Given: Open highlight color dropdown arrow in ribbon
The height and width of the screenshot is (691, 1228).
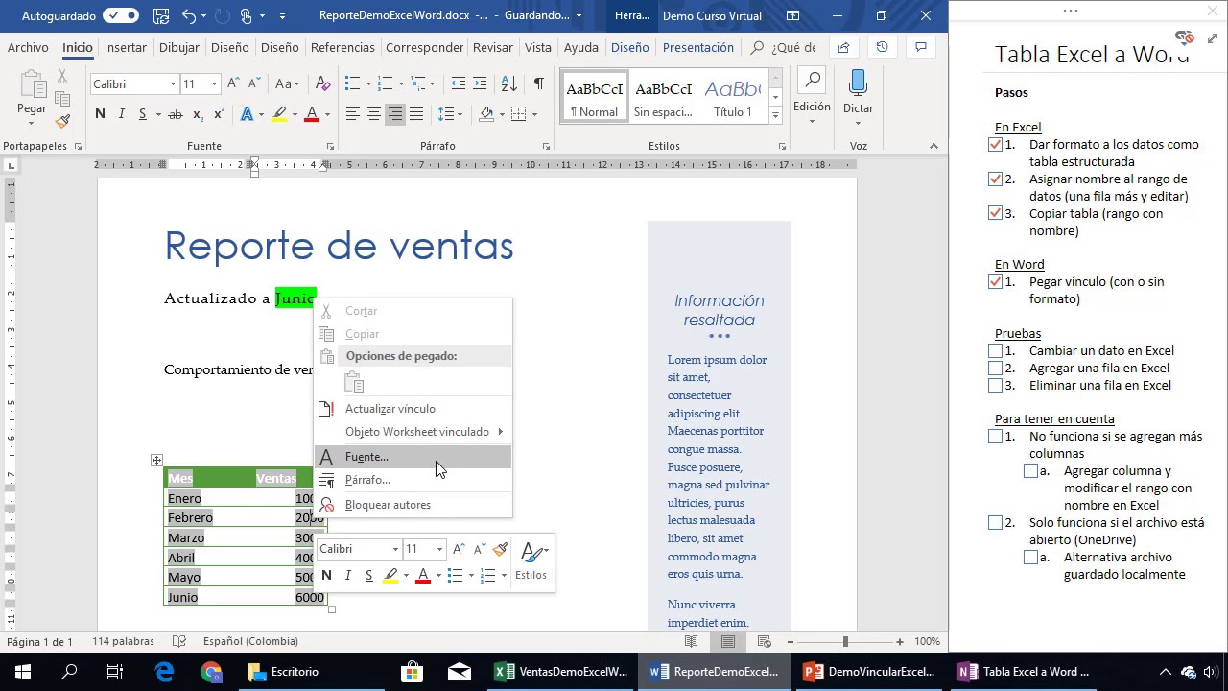Looking at the screenshot, I should tap(295, 114).
